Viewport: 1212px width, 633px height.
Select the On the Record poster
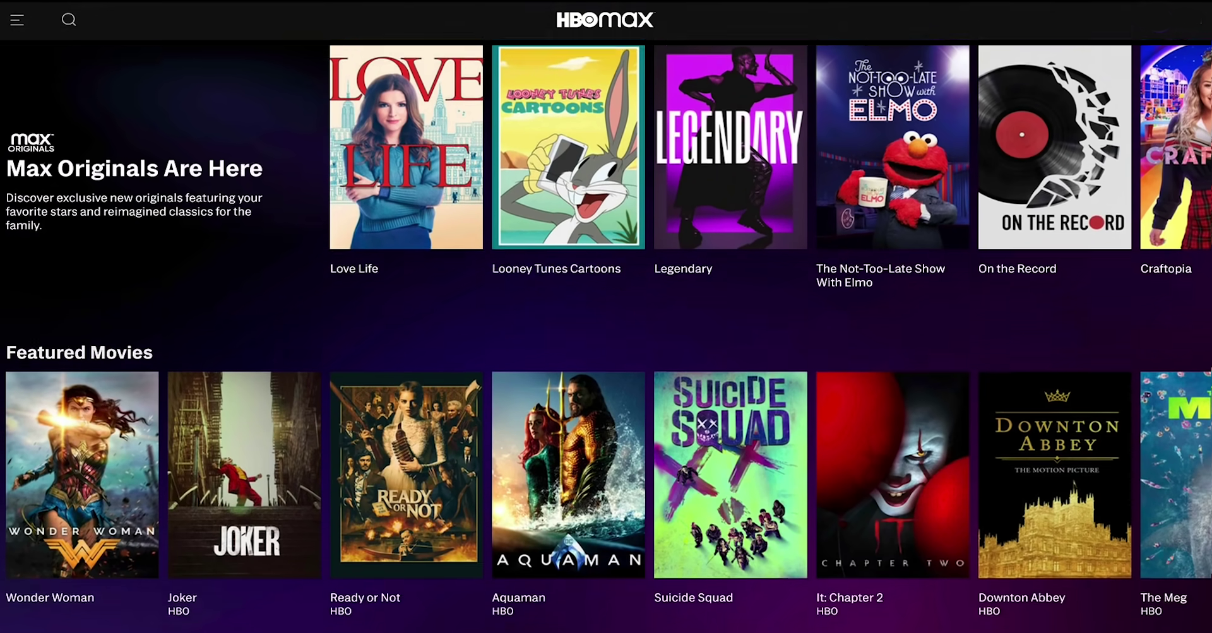[x=1055, y=147]
